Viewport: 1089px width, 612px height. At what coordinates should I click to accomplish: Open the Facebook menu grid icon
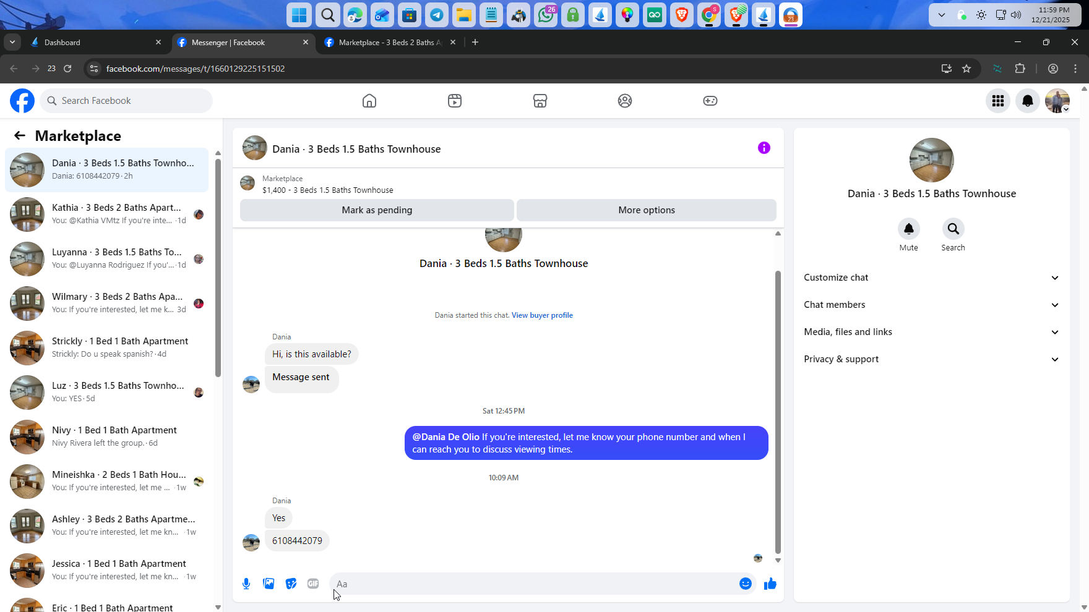point(998,101)
